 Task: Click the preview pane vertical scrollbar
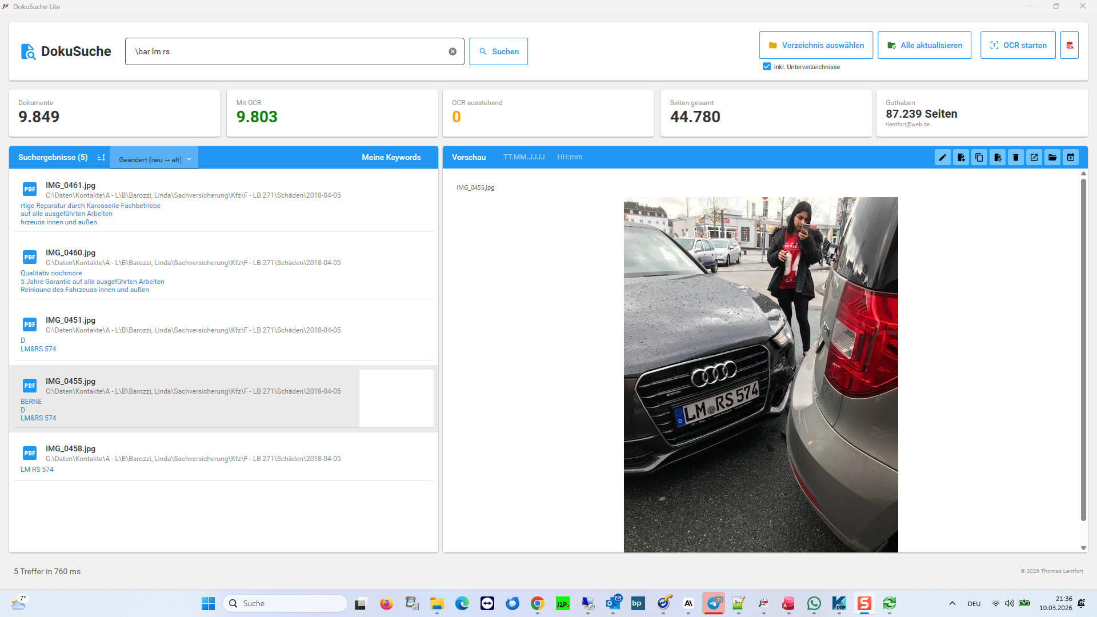1083,348
